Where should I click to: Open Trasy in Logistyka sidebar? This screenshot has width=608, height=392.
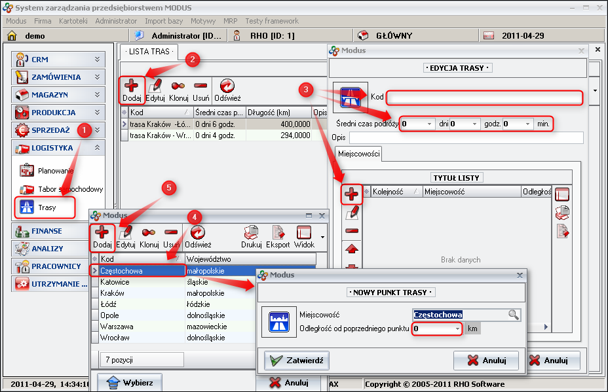[46, 208]
